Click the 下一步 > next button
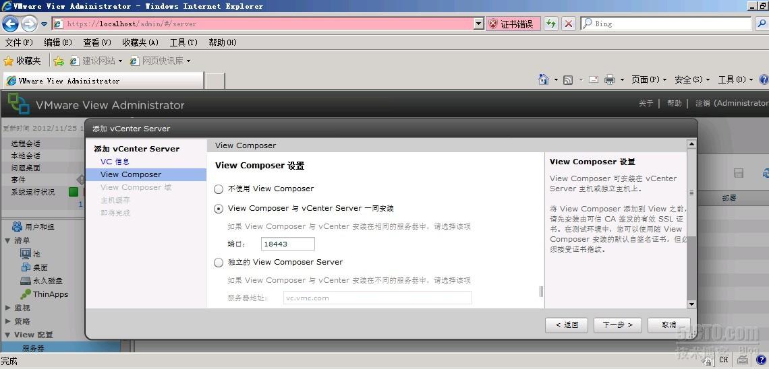This screenshot has height=369, width=769. click(x=617, y=325)
